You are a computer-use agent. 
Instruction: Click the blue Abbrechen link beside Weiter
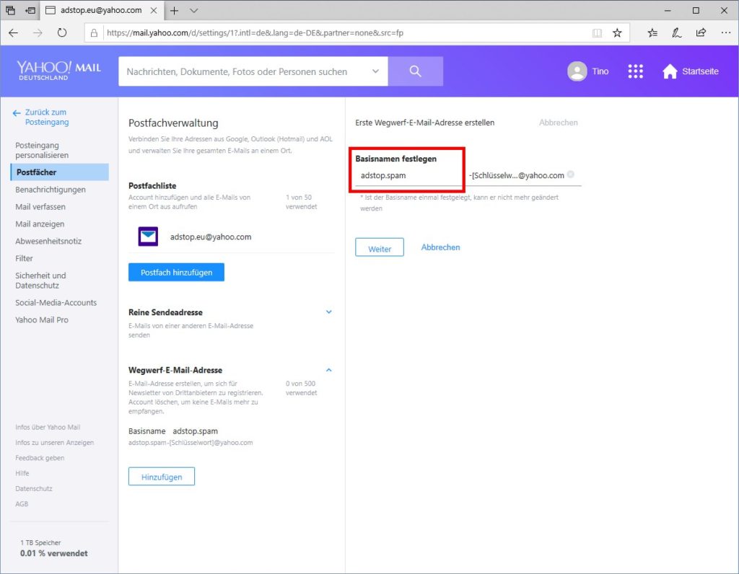441,247
